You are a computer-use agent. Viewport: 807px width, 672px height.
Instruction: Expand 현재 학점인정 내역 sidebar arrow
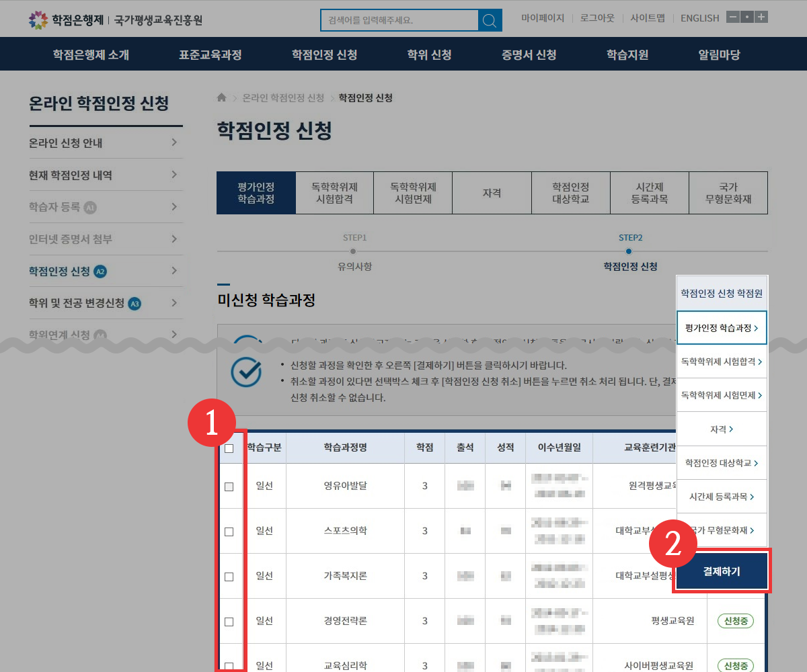[x=174, y=175]
